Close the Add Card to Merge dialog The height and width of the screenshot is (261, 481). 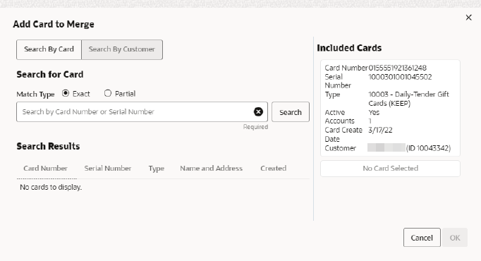(x=468, y=18)
